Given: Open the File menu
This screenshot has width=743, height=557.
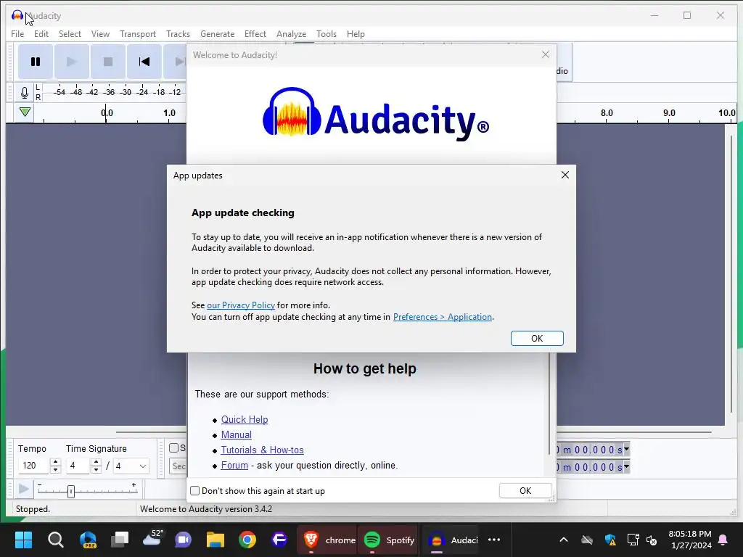Looking at the screenshot, I should [x=17, y=34].
